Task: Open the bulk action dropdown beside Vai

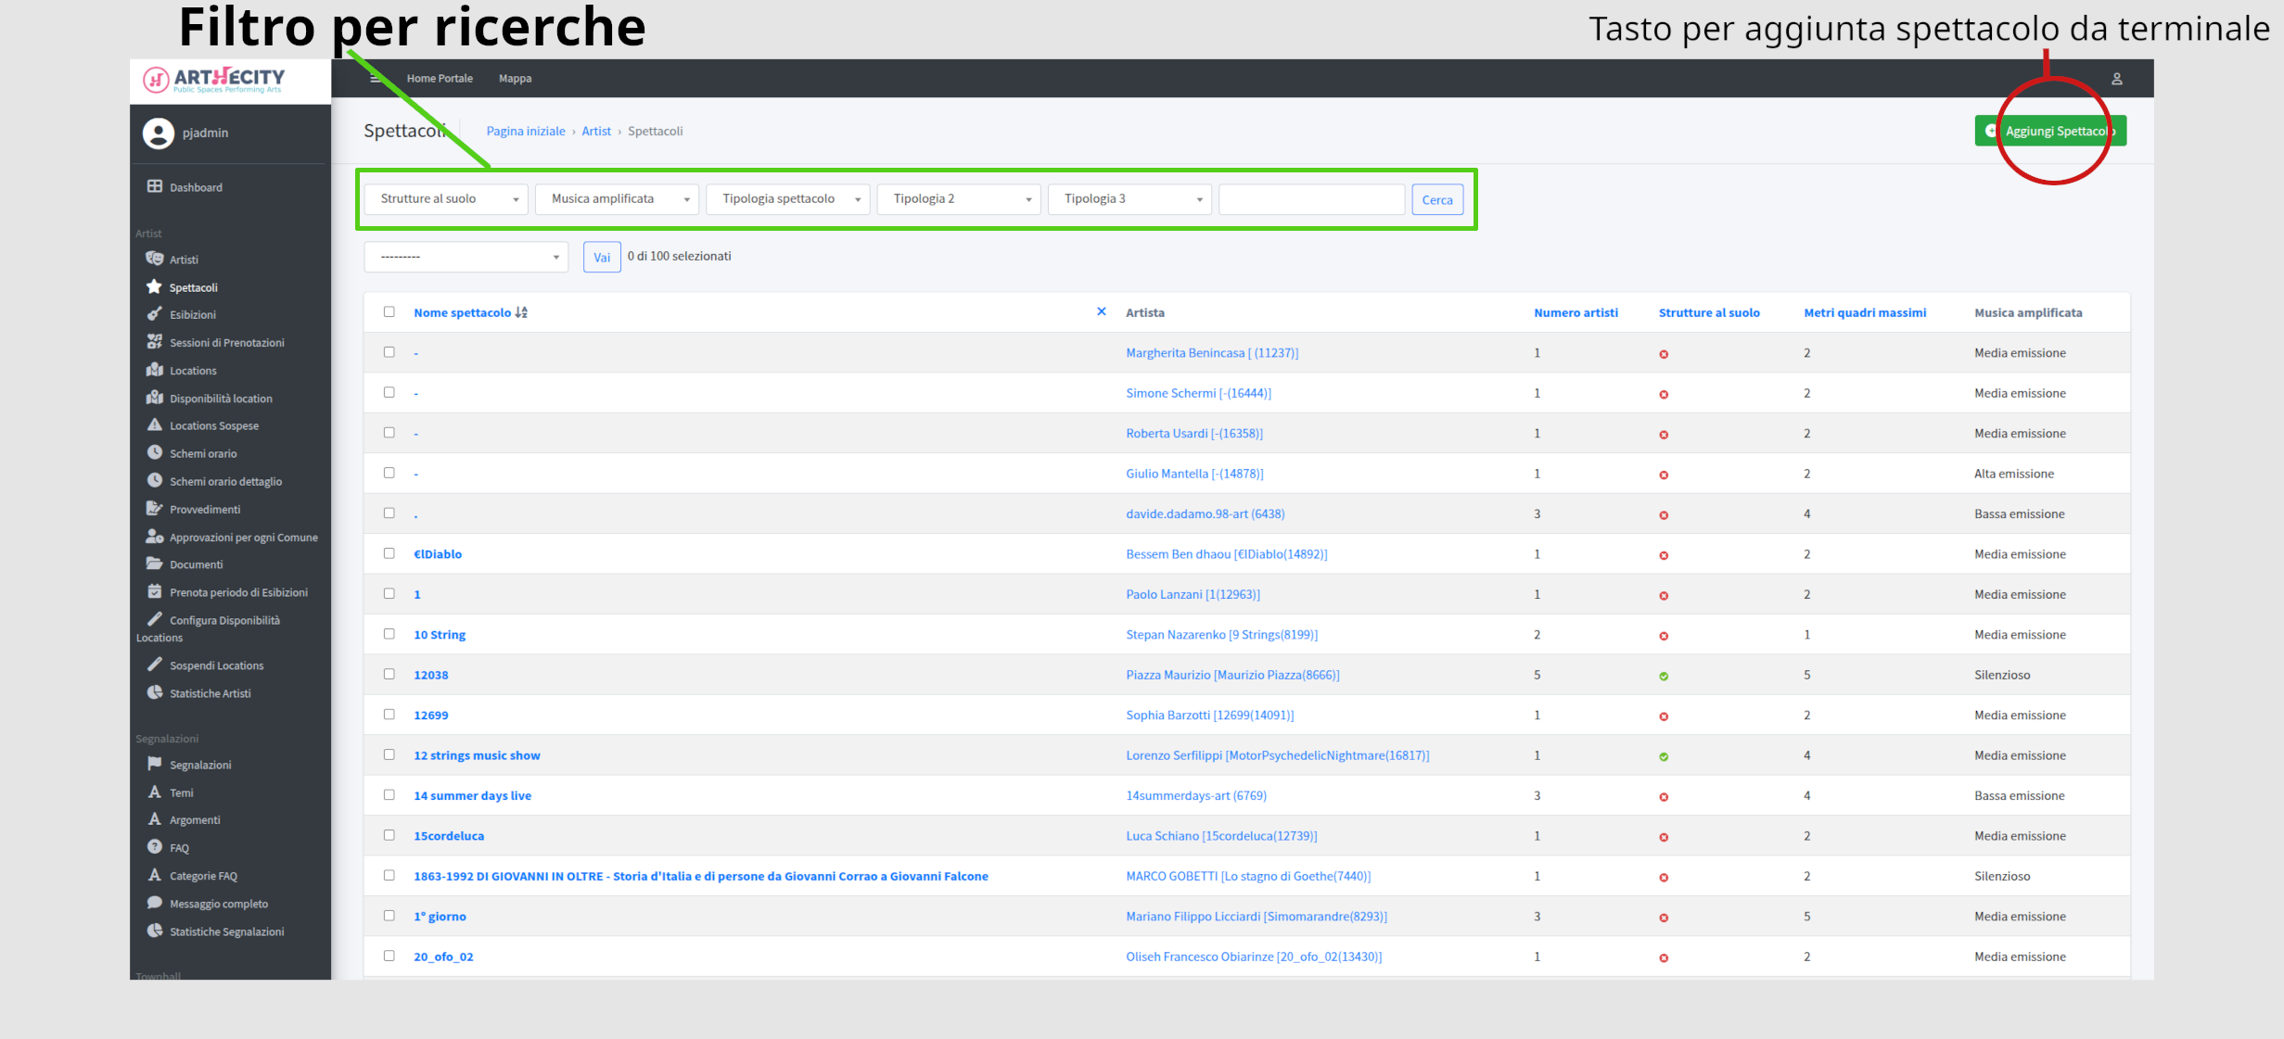Action: point(466,257)
